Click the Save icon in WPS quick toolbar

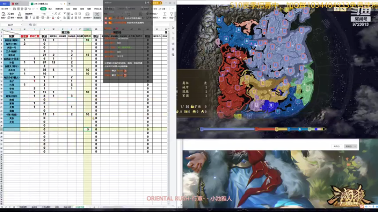15,9
